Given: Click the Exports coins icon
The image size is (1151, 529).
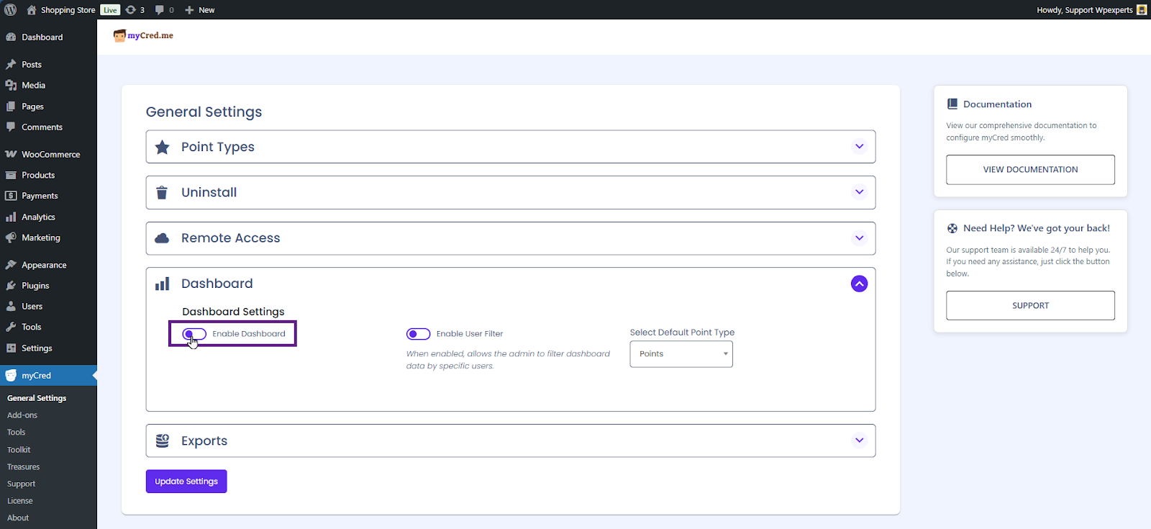Looking at the screenshot, I should tap(163, 440).
